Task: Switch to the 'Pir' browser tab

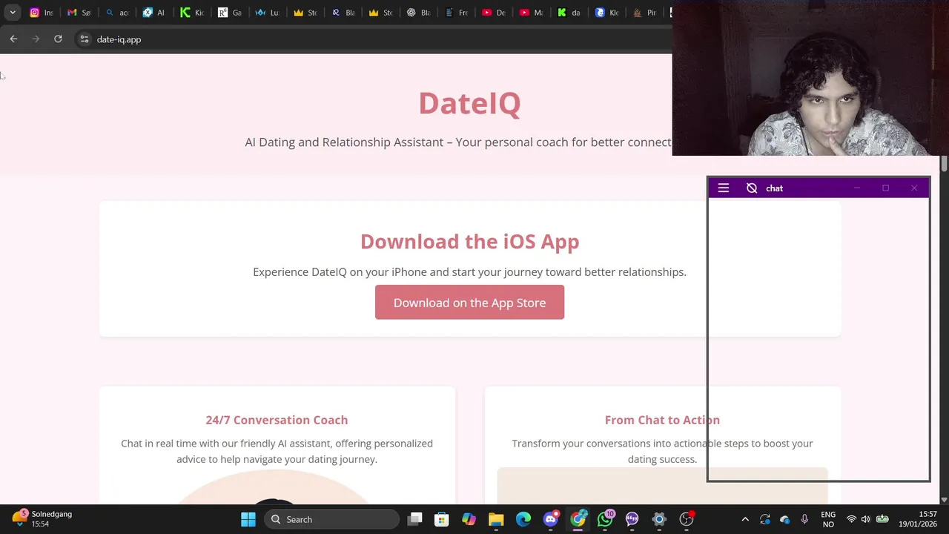Action: coord(645,13)
